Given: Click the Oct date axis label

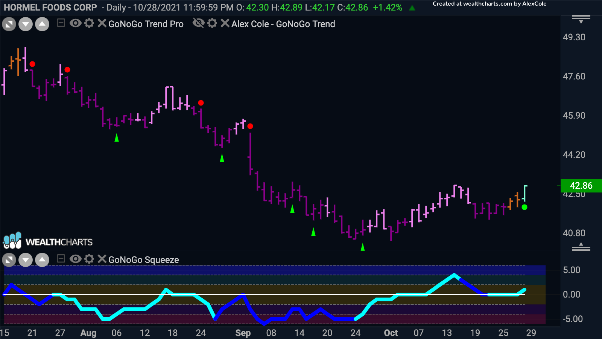Looking at the screenshot, I should pos(391,333).
